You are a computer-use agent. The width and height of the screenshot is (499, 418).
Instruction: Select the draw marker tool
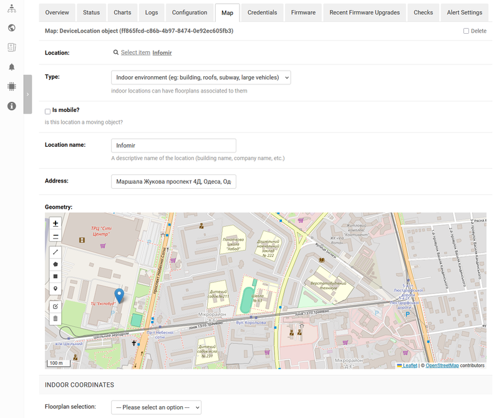pos(56,289)
